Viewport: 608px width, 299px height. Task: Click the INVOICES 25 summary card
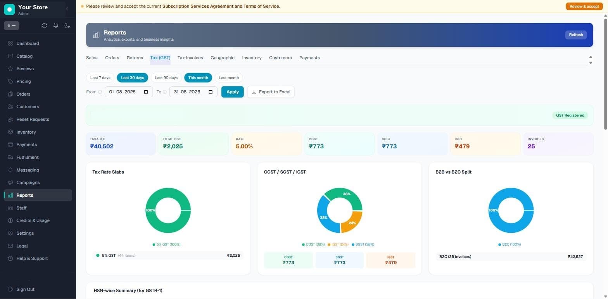(x=558, y=144)
